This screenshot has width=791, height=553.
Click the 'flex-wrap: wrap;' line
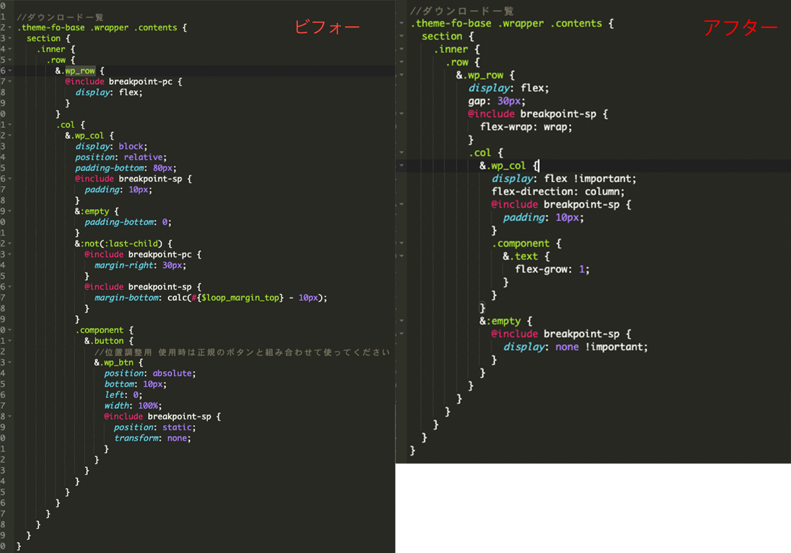click(x=526, y=127)
